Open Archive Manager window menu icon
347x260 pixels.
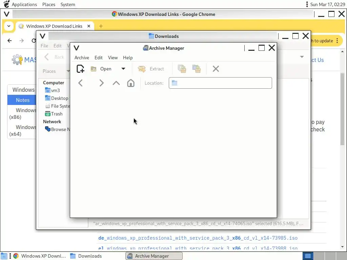76,48
